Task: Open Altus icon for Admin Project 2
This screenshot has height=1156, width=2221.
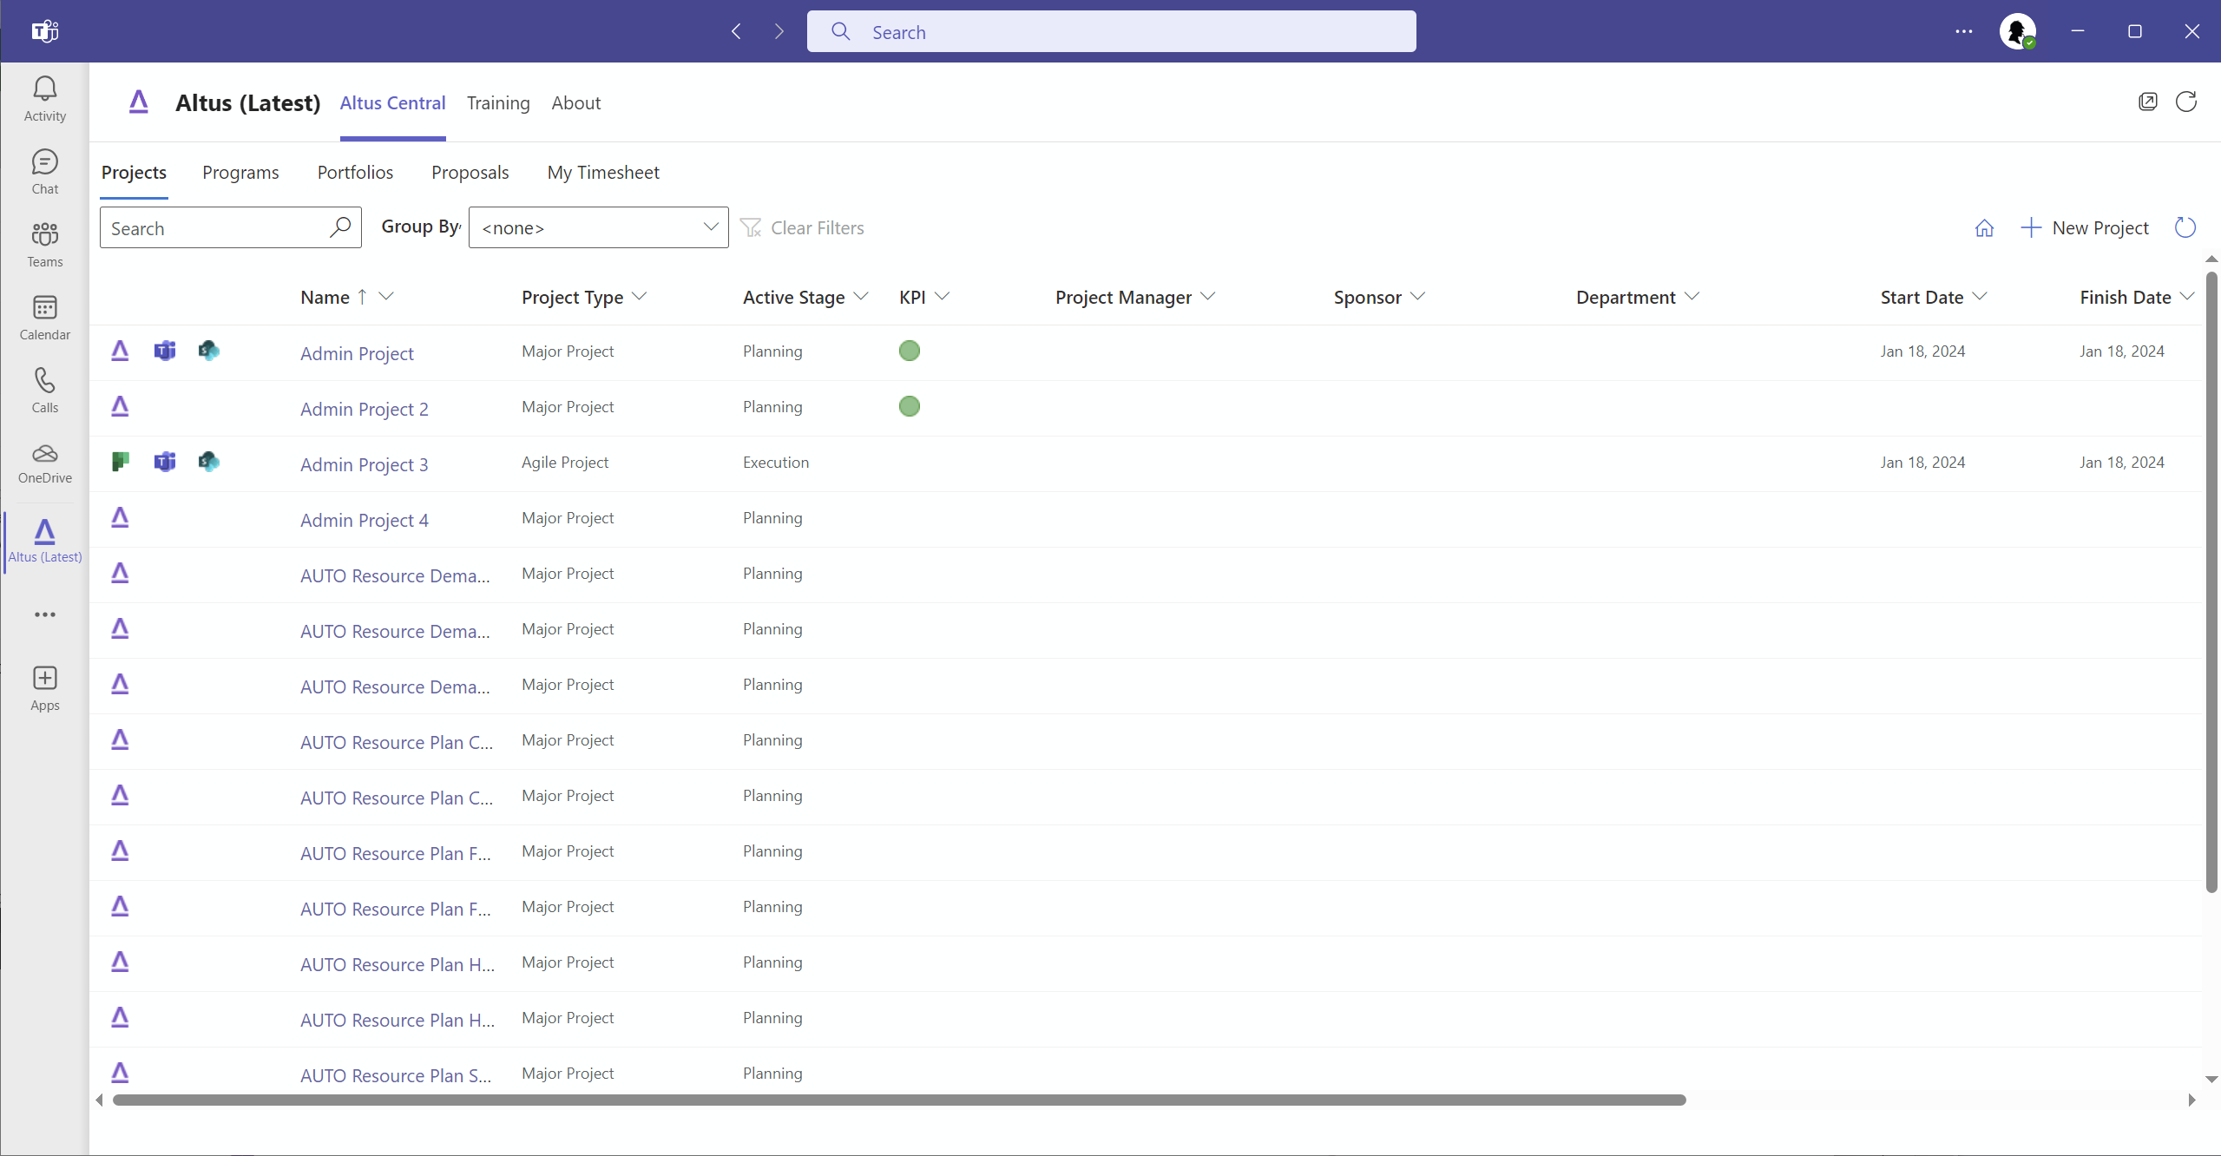Action: (x=121, y=406)
